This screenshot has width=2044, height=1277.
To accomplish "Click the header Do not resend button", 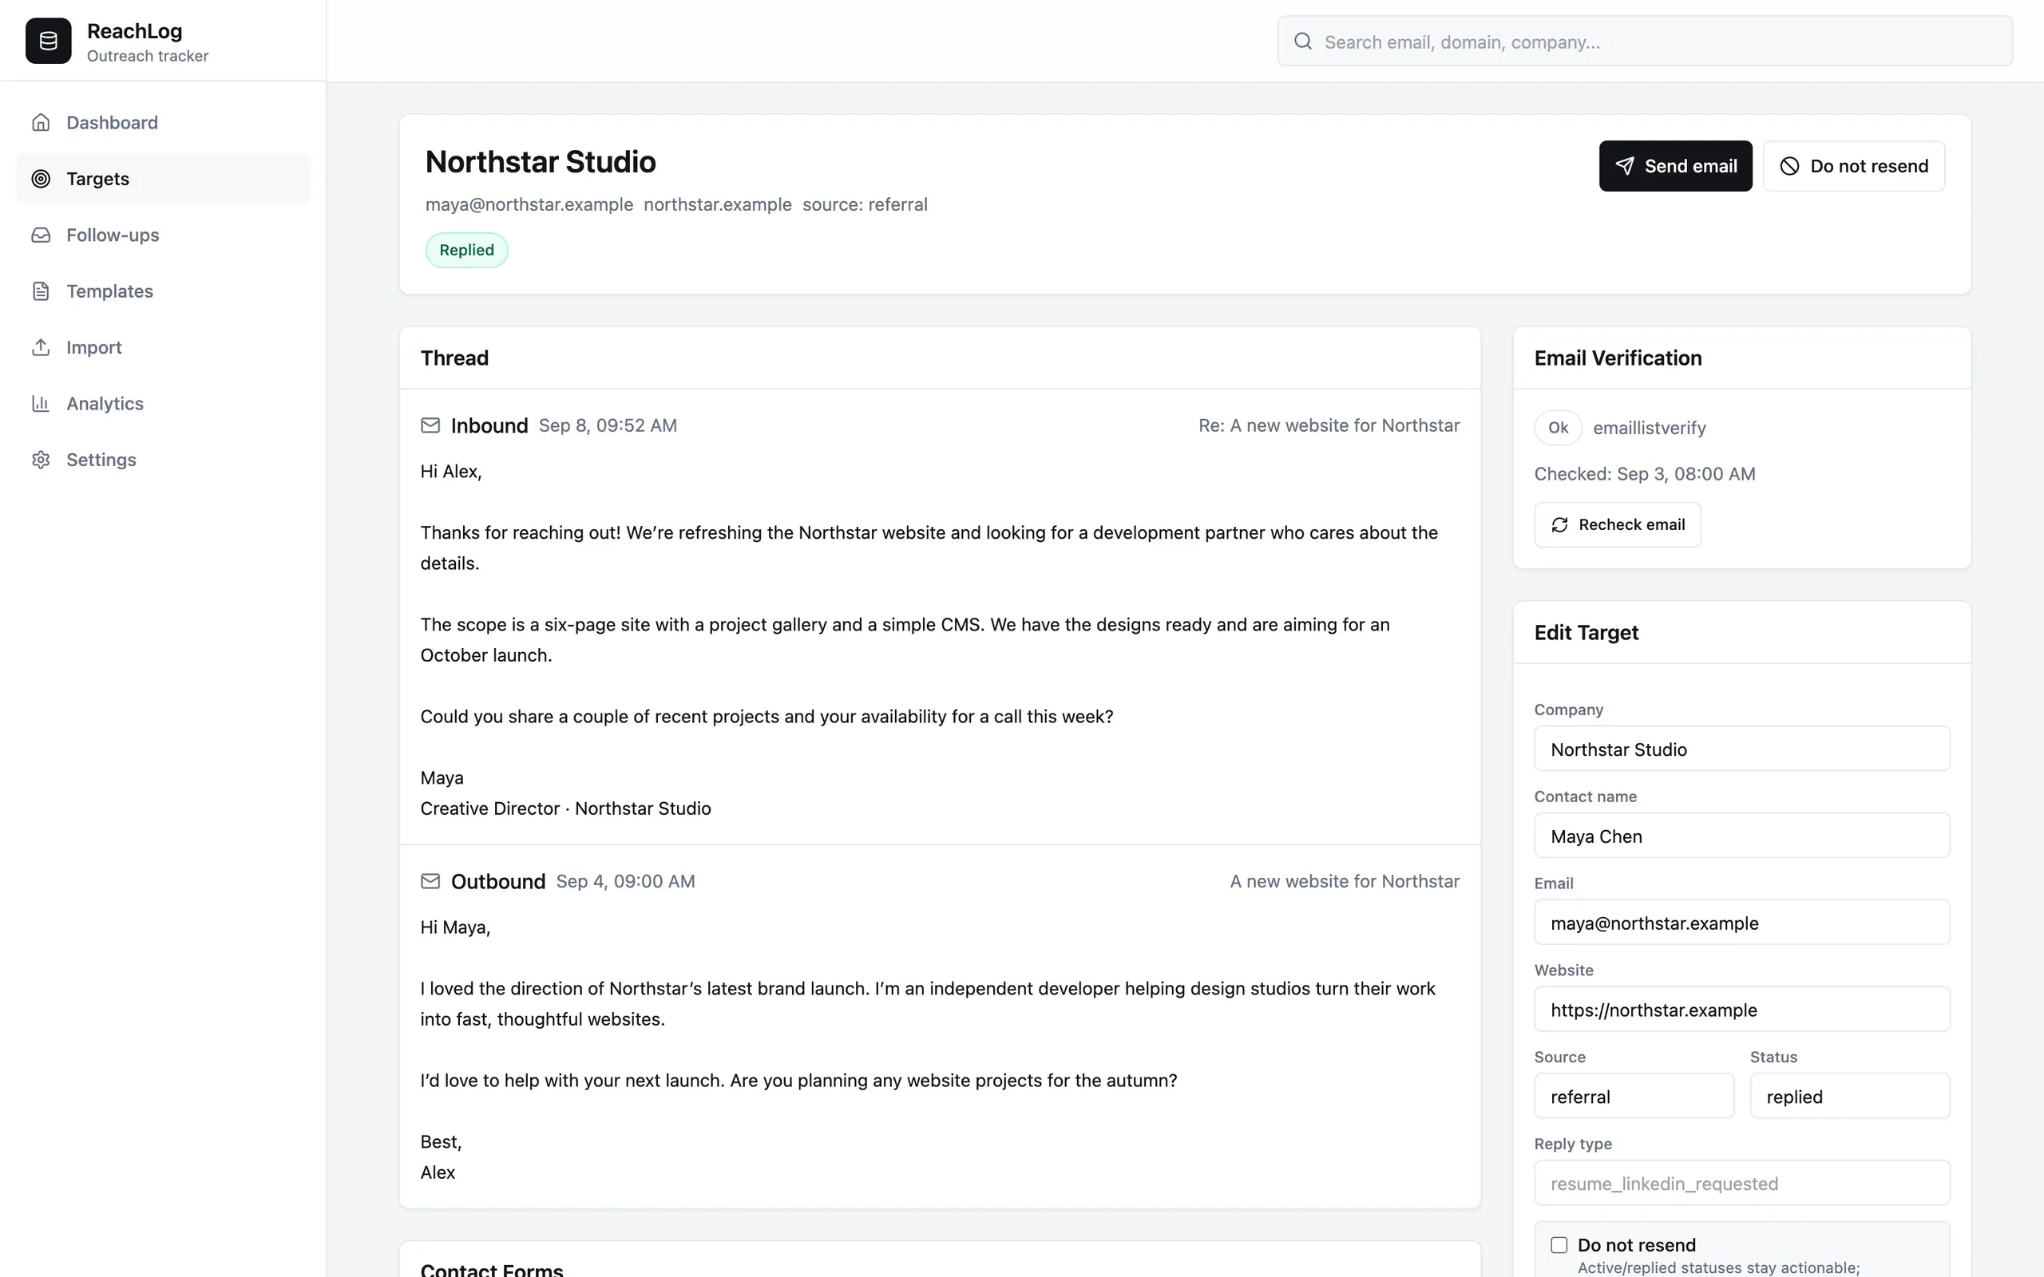I will coord(1854,166).
